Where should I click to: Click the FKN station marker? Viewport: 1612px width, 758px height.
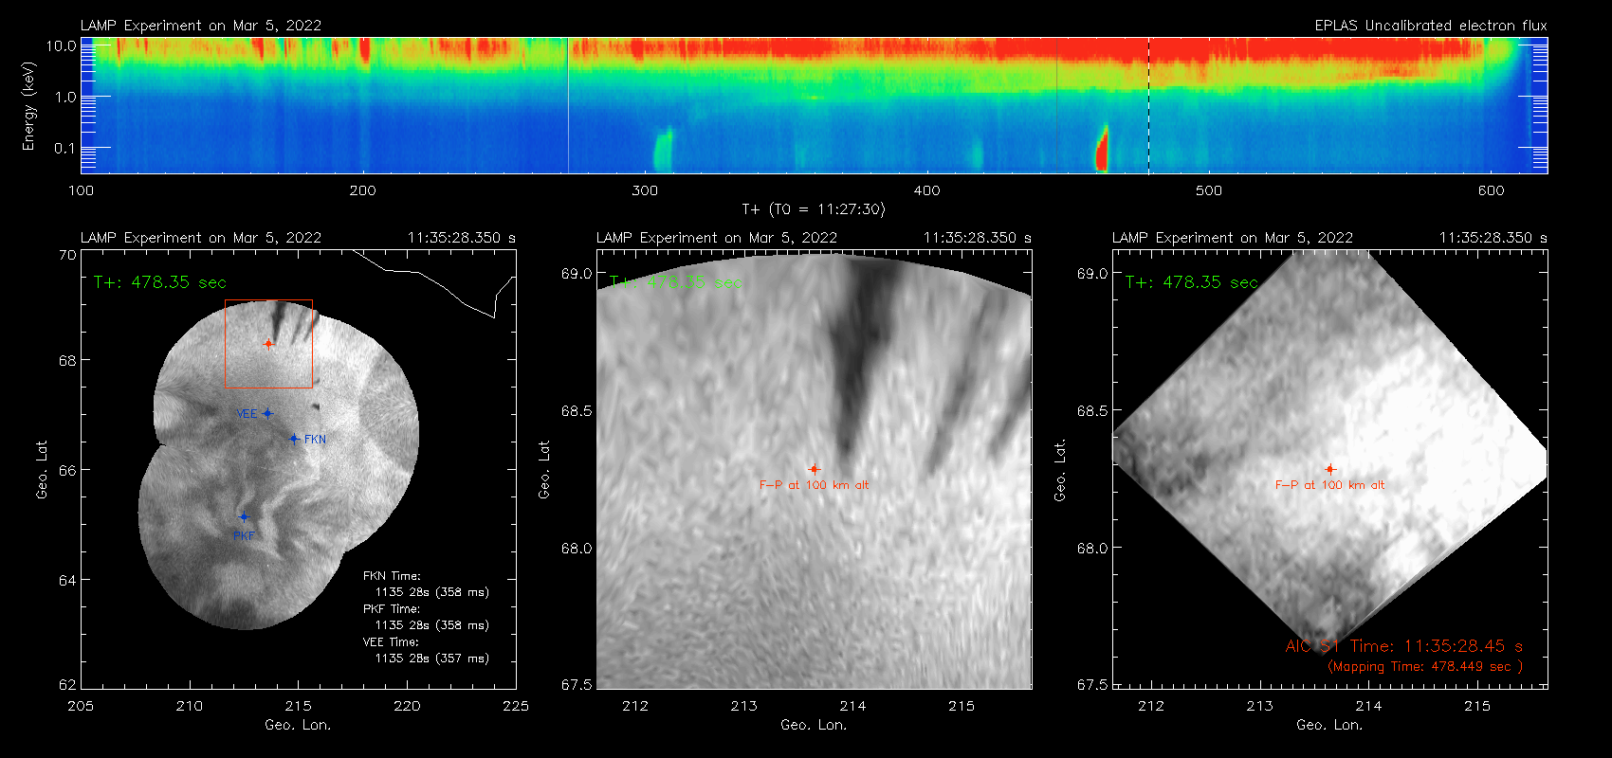coord(294,439)
